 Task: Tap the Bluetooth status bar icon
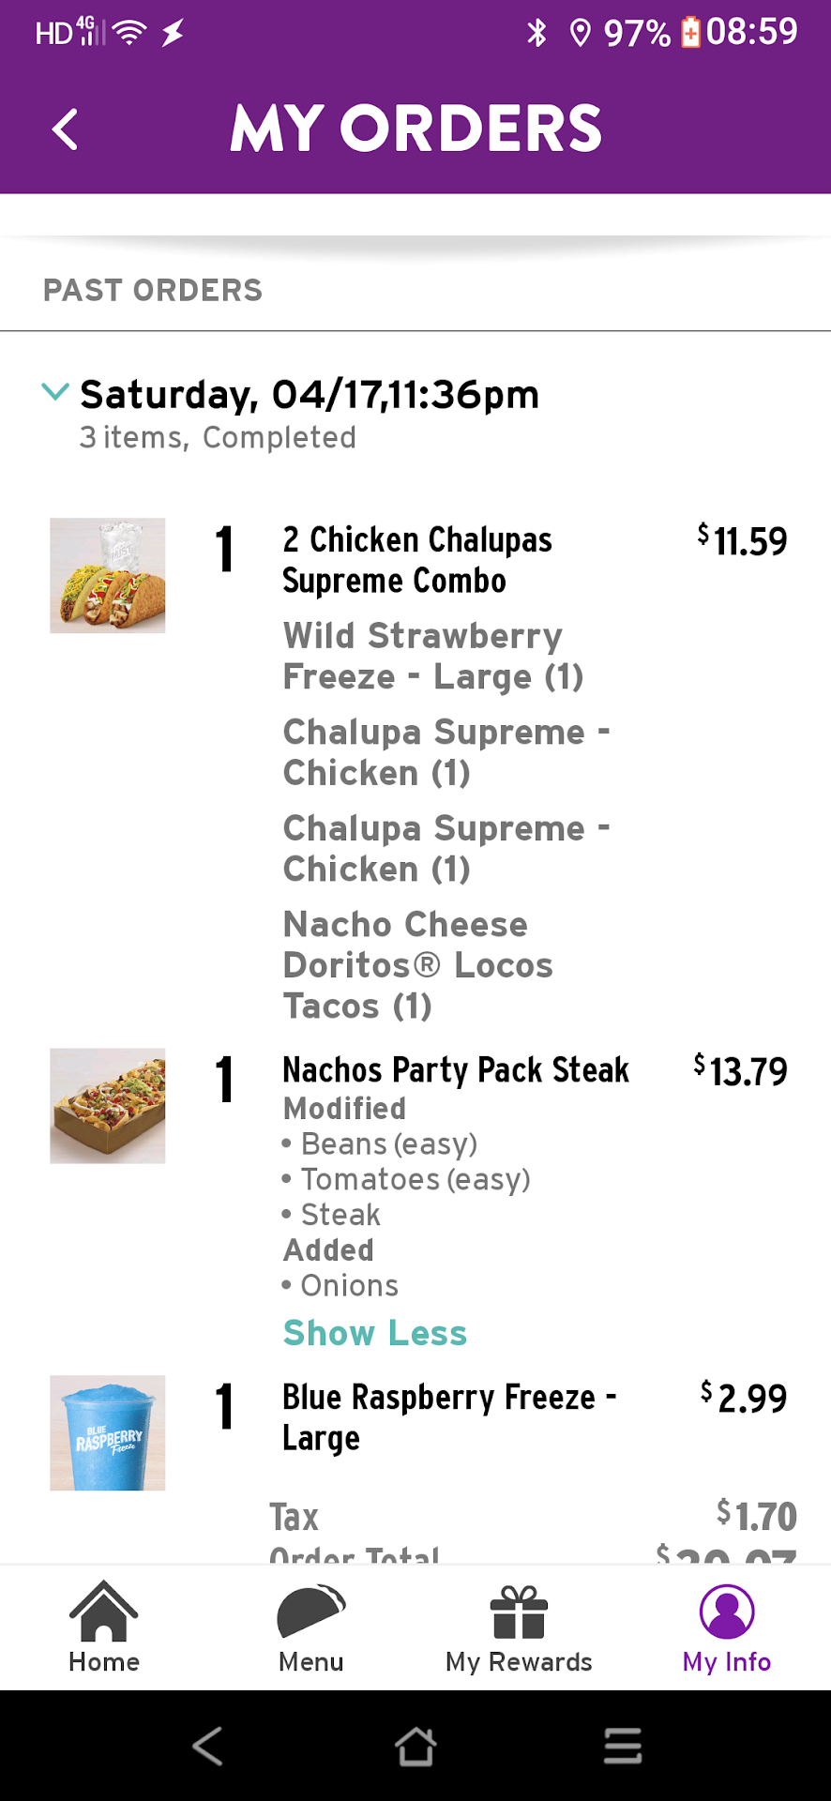click(x=536, y=34)
